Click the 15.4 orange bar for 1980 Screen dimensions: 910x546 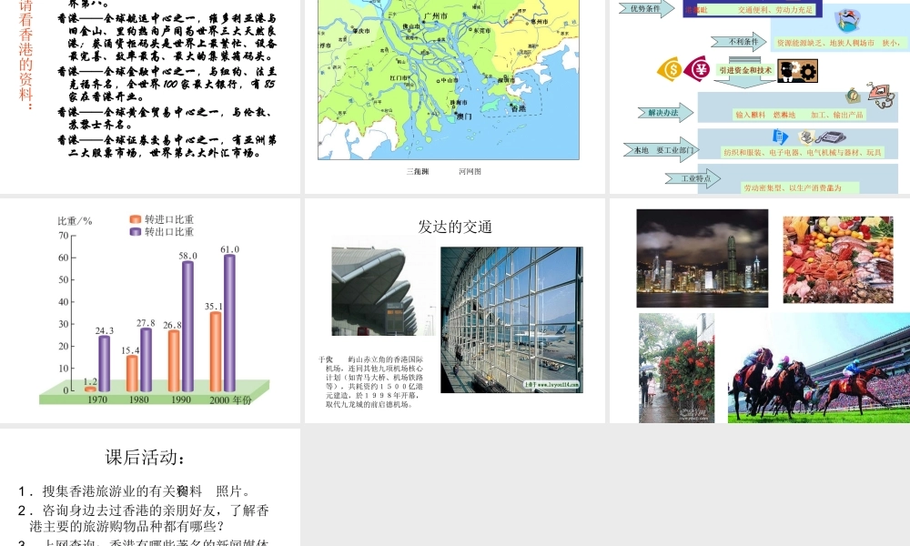tap(132, 373)
